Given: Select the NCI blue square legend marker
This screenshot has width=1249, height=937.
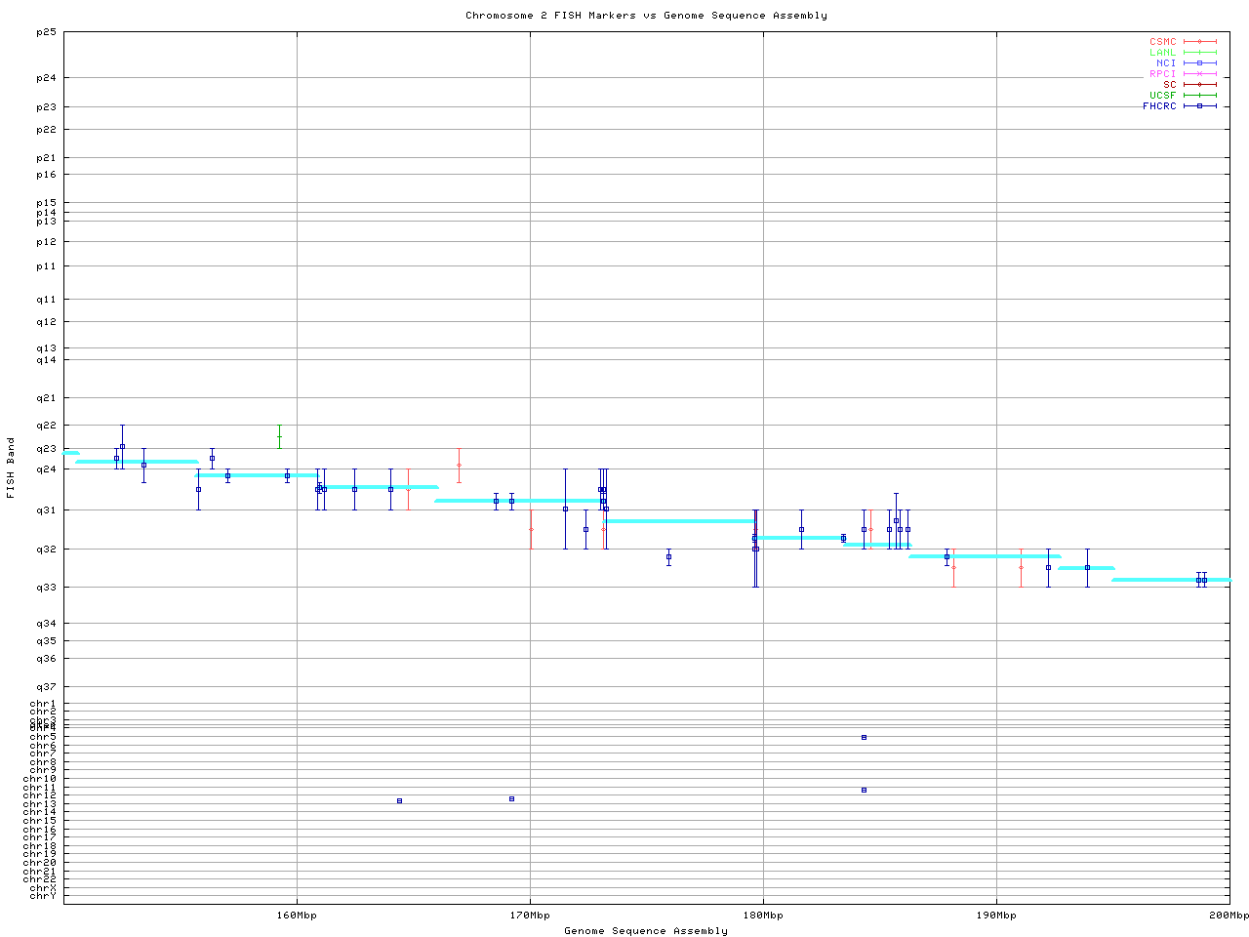Looking at the screenshot, I should (1199, 63).
